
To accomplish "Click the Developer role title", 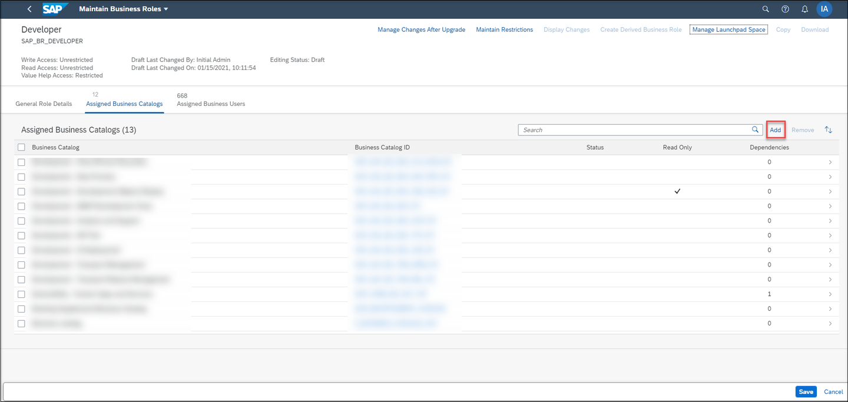I will click(41, 29).
